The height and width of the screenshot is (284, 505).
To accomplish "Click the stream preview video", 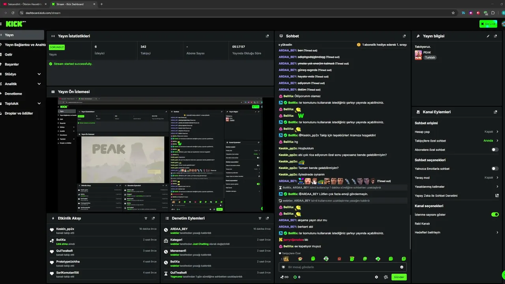I will (160, 154).
